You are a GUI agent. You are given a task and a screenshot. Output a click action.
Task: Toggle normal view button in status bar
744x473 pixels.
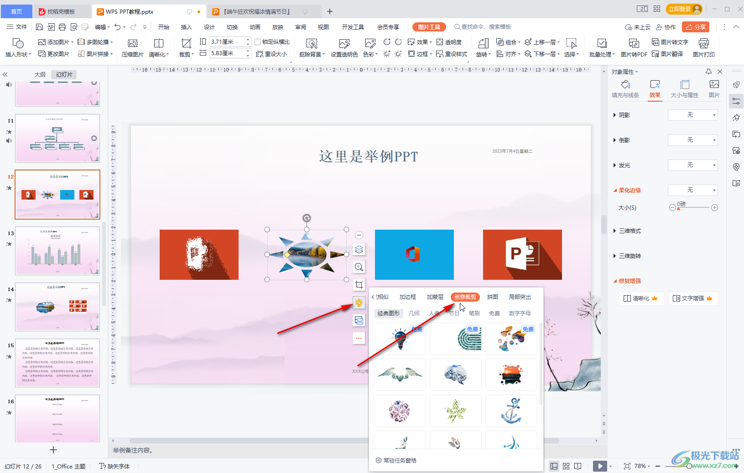point(554,466)
